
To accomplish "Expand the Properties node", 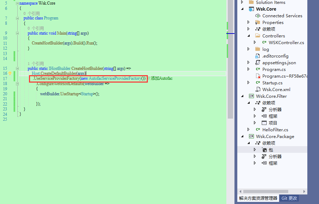I will point(248,22).
